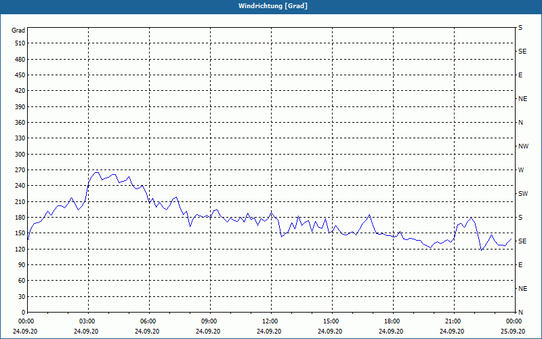
Task: Select the 18:00 time label
Action: (393, 321)
